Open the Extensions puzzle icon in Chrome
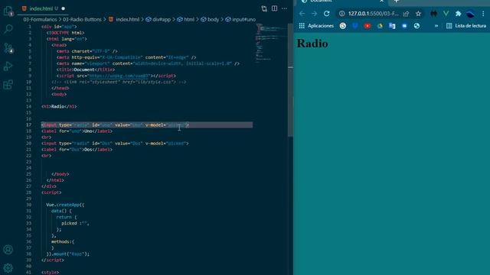This screenshot has width=490, height=275. click(x=458, y=14)
